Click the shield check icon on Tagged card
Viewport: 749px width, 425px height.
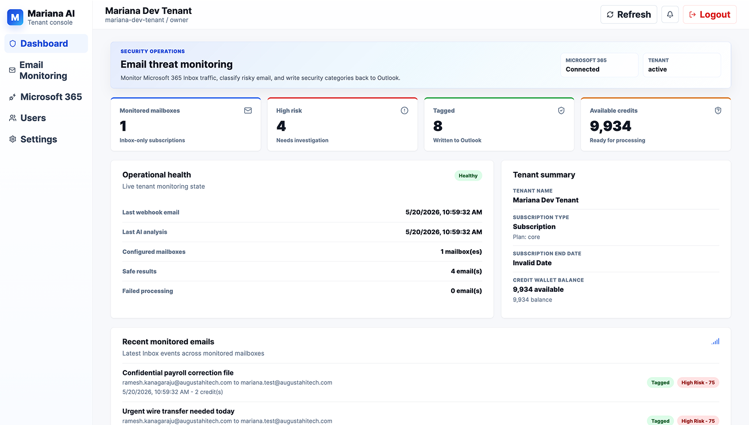(x=561, y=111)
